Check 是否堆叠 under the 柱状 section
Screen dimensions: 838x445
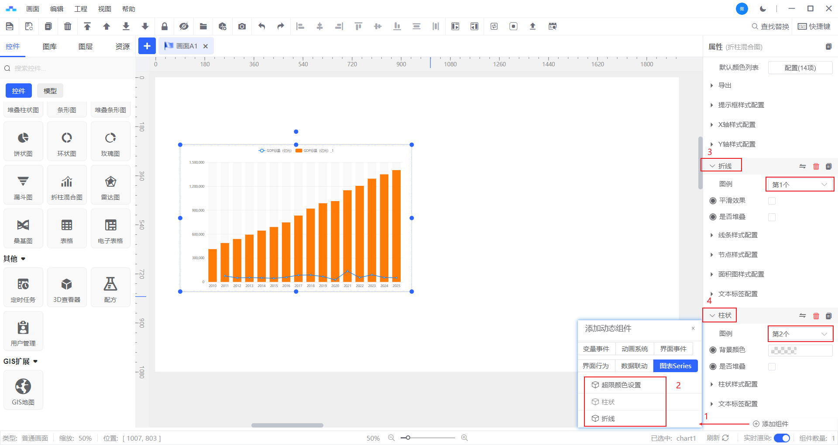[772, 366]
